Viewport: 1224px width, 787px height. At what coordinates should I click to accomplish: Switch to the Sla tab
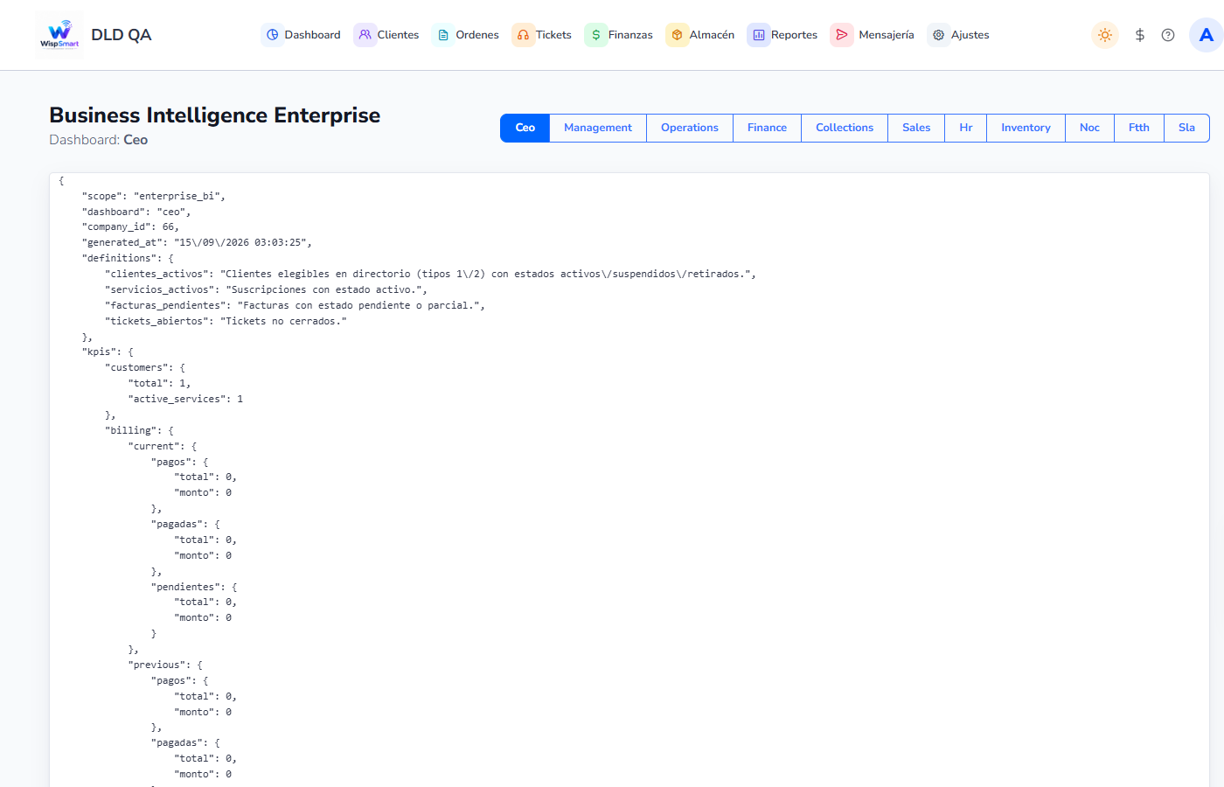pyautogui.click(x=1186, y=128)
